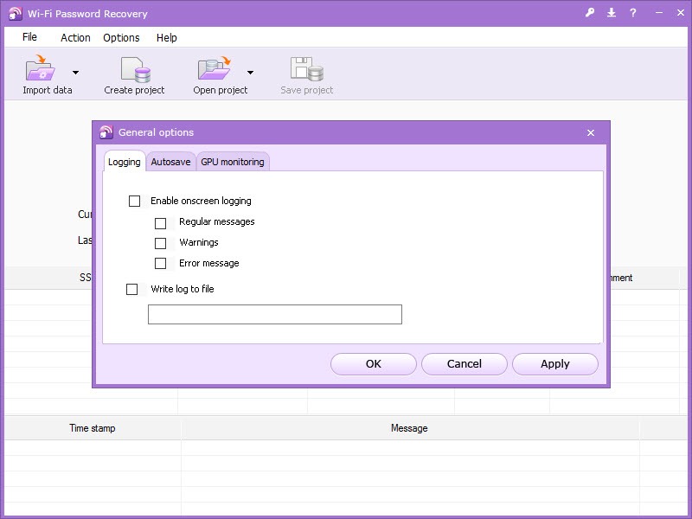692x519 pixels.
Task: Expand the Open project dropdown arrow
Action: click(250, 73)
